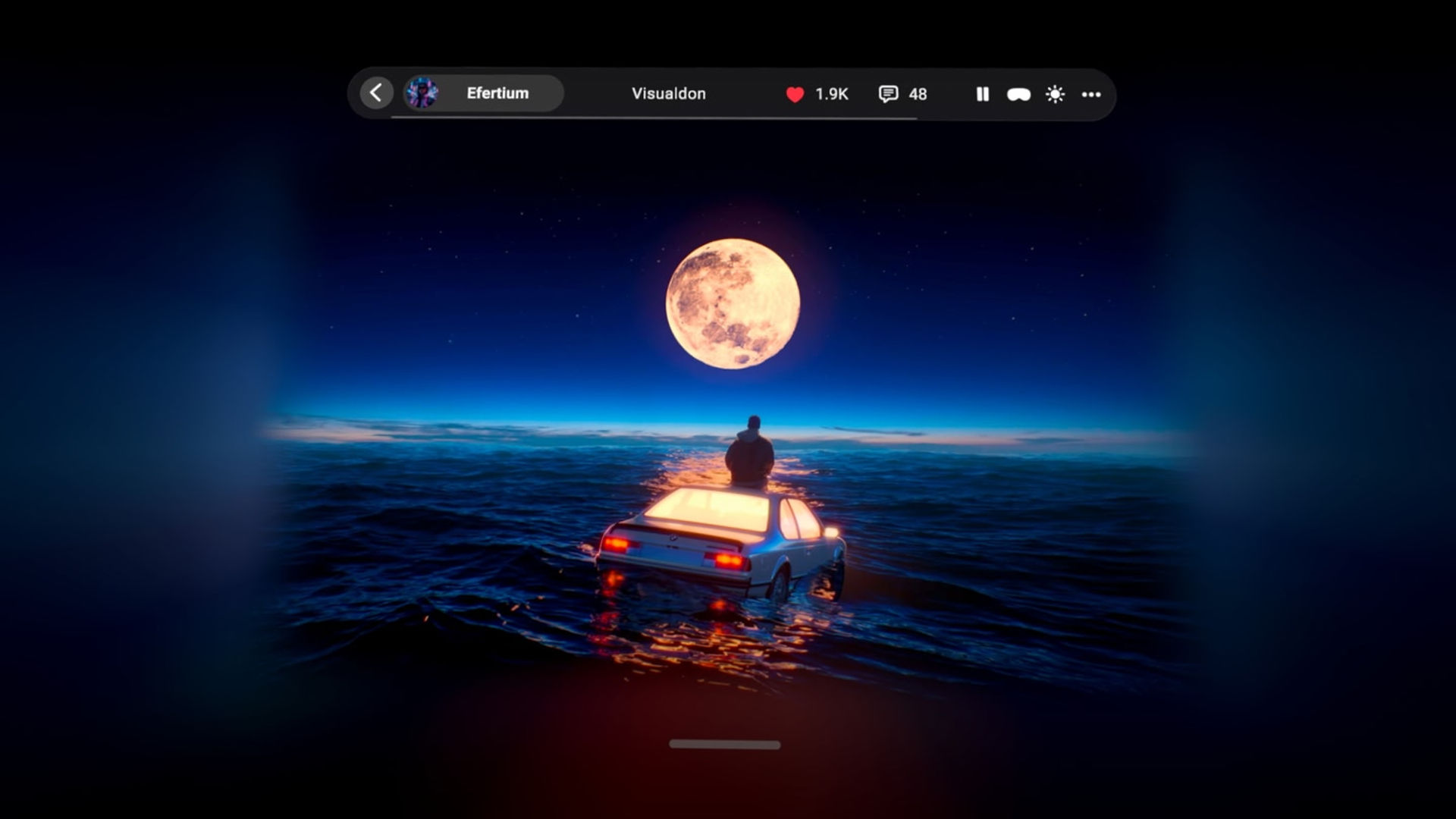Image resolution: width=1456 pixels, height=819 pixels.
Task: Toggle the sun brightness dimming icon
Action: coord(1055,94)
